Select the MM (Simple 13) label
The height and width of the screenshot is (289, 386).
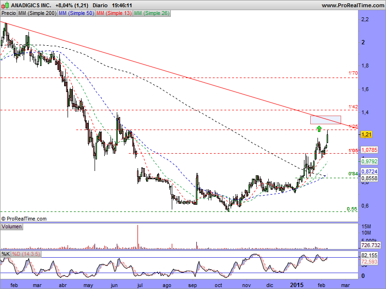point(114,13)
